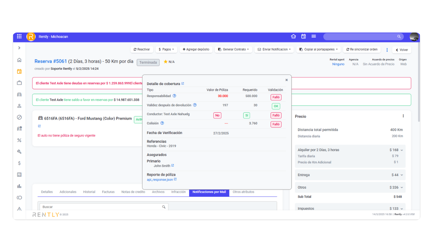
Task: Close the Detalle de cobertura popup
Action: 286,80
